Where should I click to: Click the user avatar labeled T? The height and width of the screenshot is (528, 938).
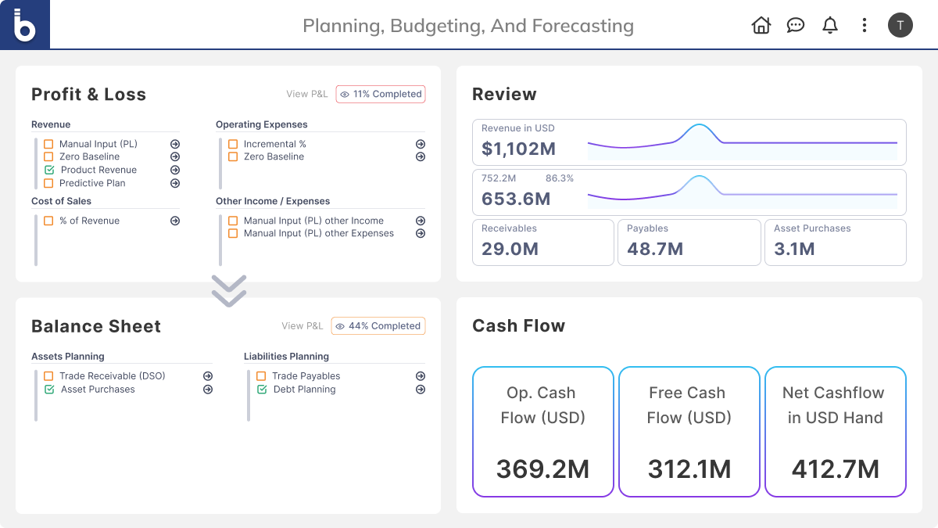(900, 25)
